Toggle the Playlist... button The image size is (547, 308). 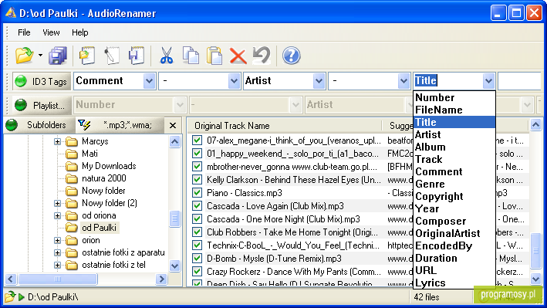coord(42,105)
